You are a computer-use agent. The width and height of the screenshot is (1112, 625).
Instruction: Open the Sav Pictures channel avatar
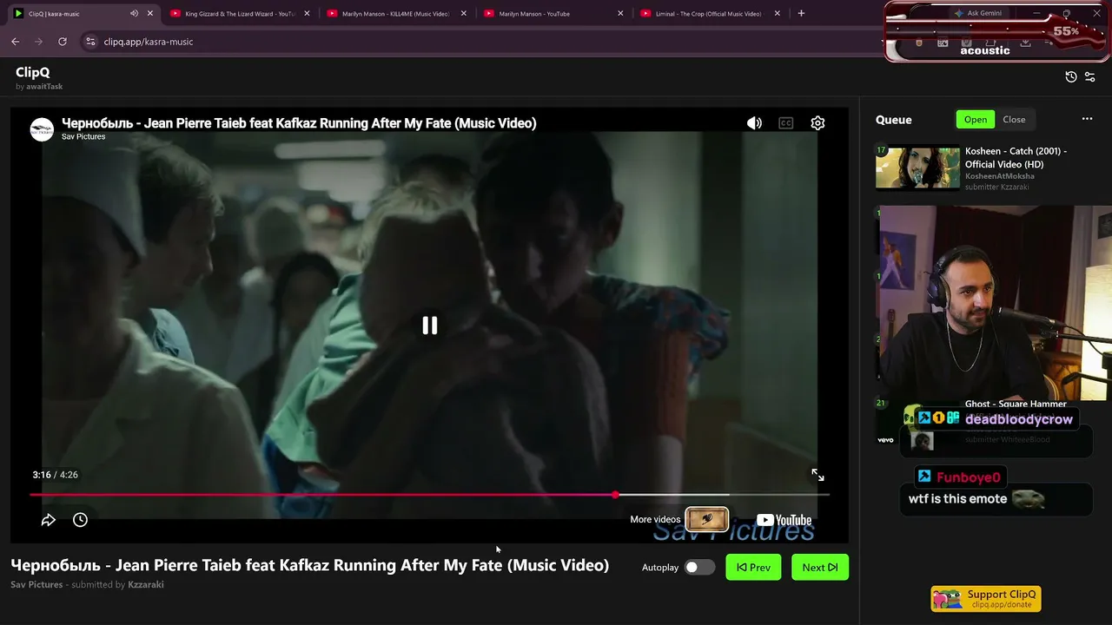pos(42,129)
